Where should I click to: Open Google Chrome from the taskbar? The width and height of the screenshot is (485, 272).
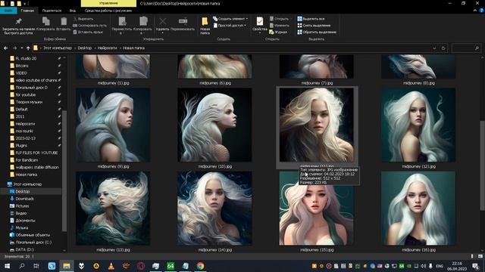tap(200, 266)
